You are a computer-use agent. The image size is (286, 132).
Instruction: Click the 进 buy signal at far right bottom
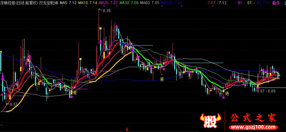coord(227,94)
